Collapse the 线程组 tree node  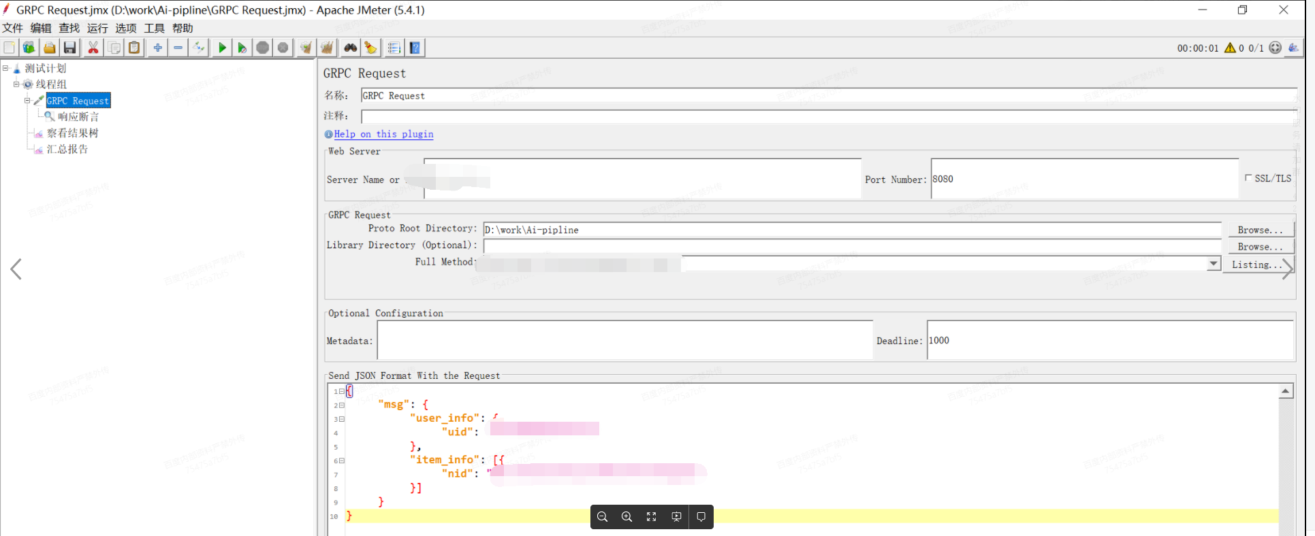pyautogui.click(x=16, y=84)
